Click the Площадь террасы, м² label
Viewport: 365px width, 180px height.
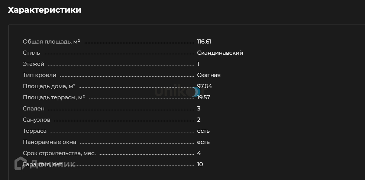pyautogui.click(x=54, y=97)
